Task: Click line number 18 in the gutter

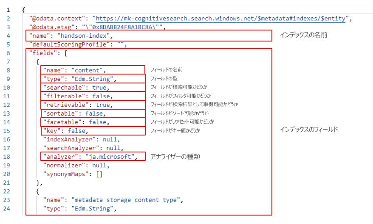Action: pos(7,157)
